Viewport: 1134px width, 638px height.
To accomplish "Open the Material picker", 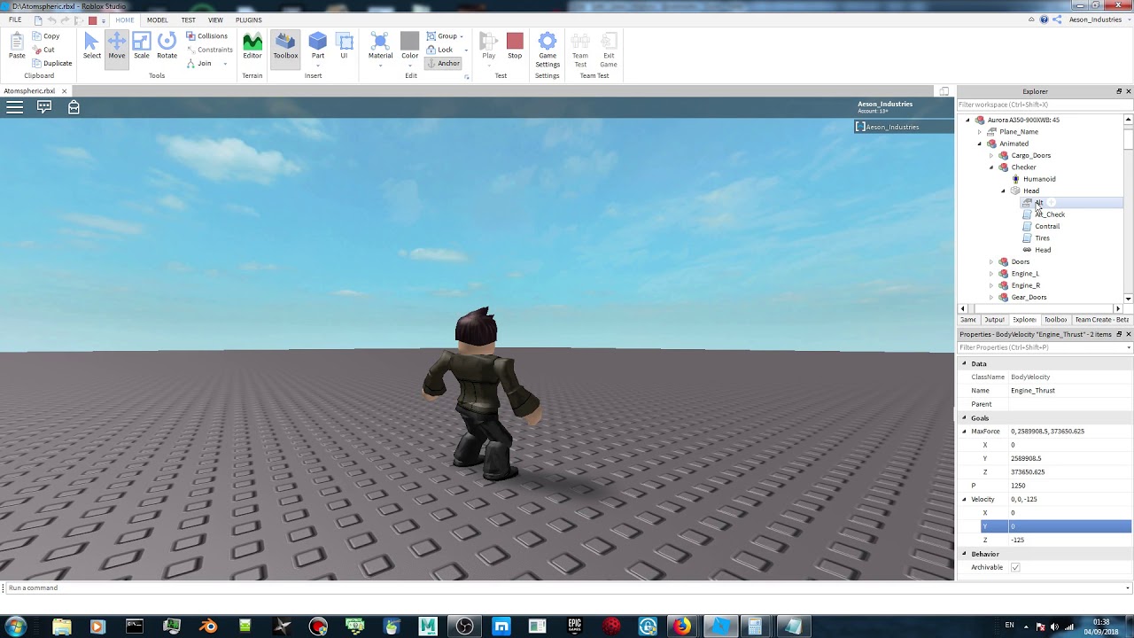I will [x=380, y=46].
